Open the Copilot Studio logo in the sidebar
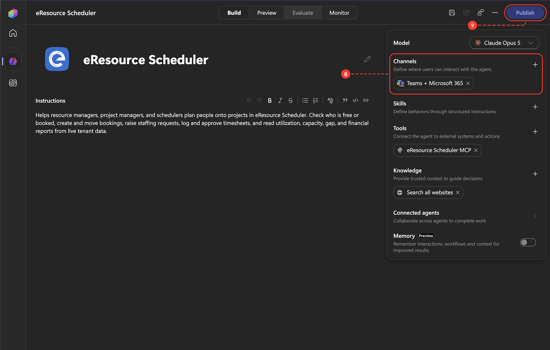The image size is (550, 350). pos(13,13)
